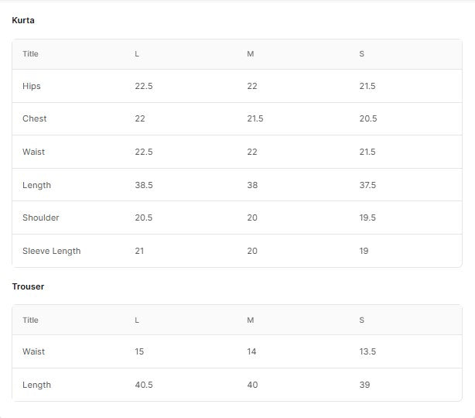Click the Trouser table Title header
The height and width of the screenshot is (418, 475).
[x=30, y=320]
